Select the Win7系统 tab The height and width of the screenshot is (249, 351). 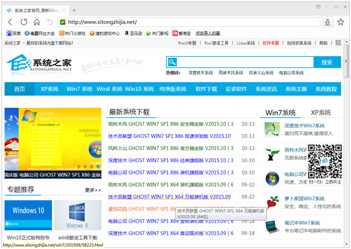coord(281,112)
